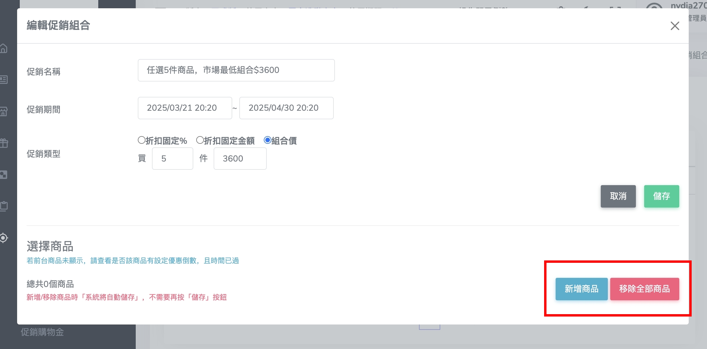Open the store shop sidebar icon
The image size is (707, 349).
coord(4,112)
